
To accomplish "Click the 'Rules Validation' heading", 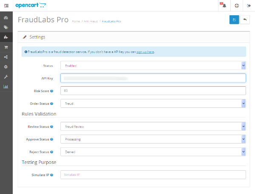I will [x=39, y=114].
